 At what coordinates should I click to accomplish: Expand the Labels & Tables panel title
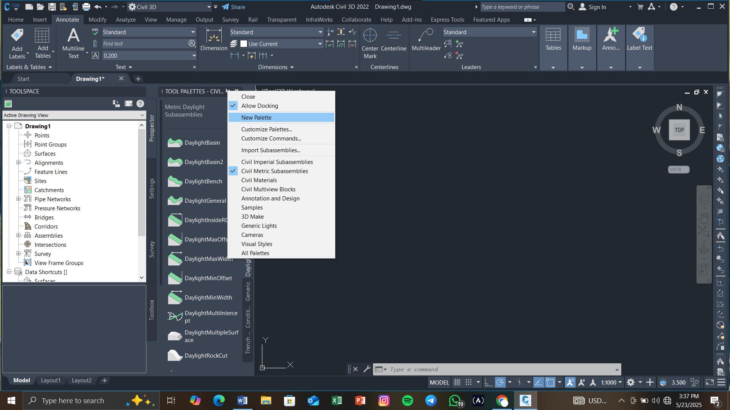point(29,67)
